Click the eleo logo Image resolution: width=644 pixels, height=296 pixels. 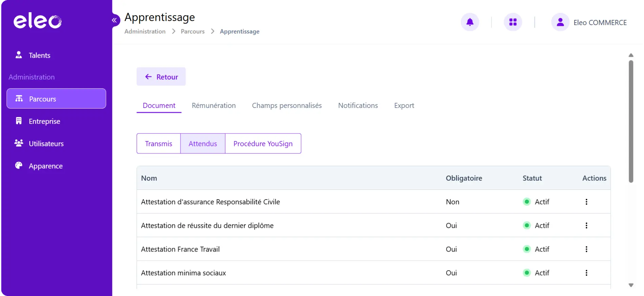pyautogui.click(x=37, y=21)
